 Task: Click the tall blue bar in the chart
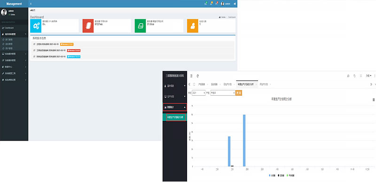click(244, 140)
